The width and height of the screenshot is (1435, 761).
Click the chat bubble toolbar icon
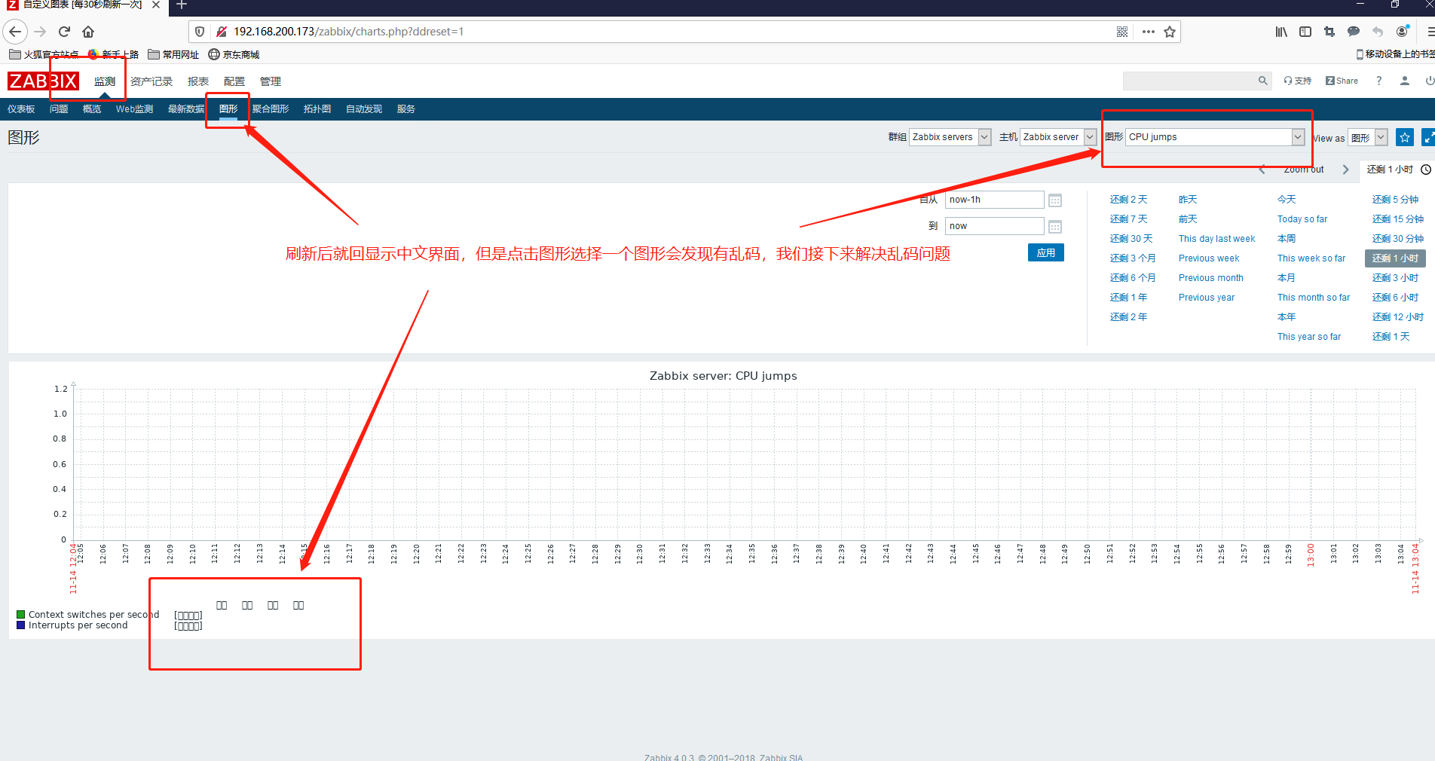[1354, 32]
